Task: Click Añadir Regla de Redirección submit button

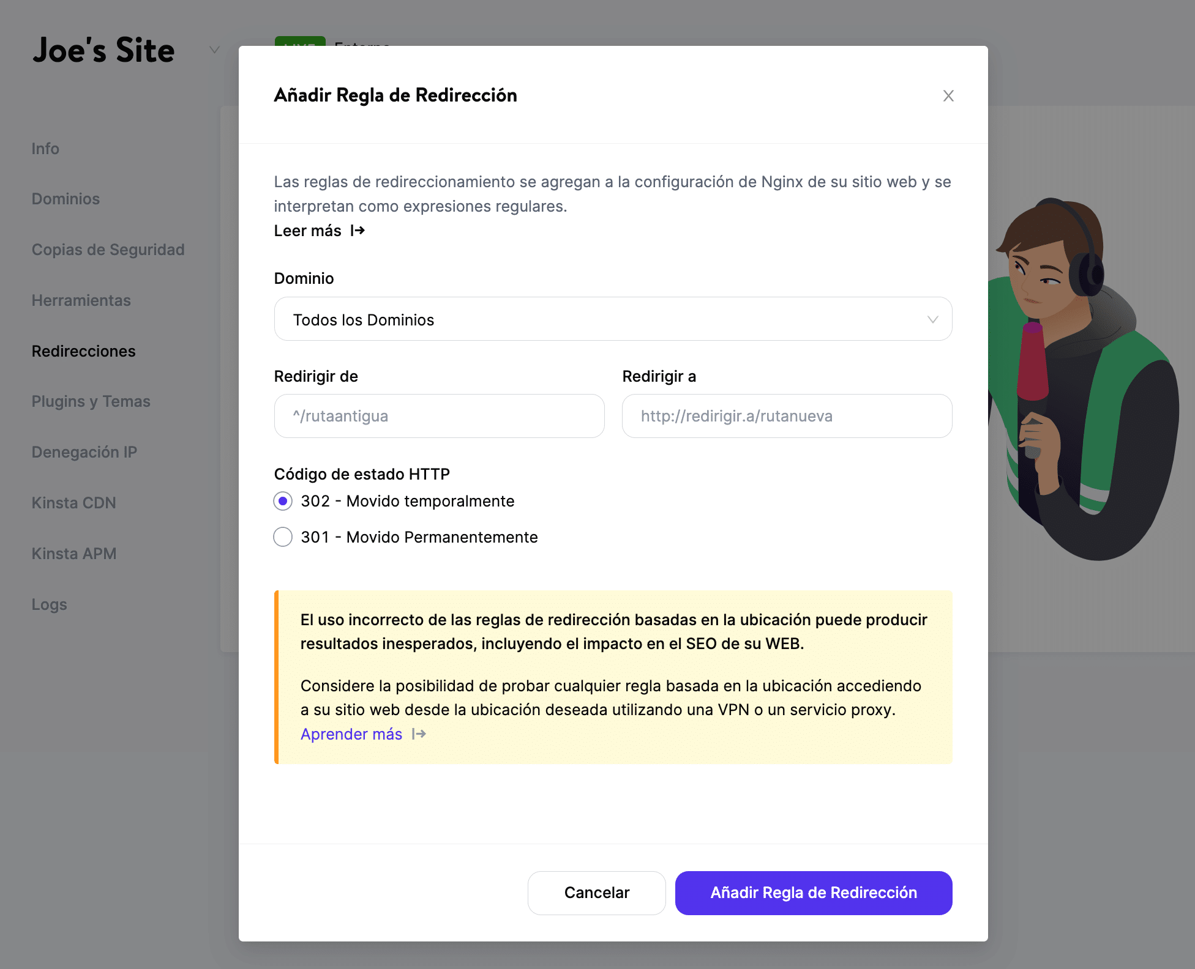Action: (813, 893)
